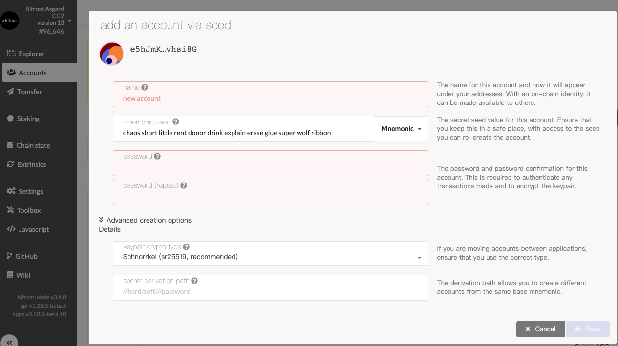Screen dimensions: 618x346
Task: Click help icon beside keypair crypto type
Action: coord(186,247)
